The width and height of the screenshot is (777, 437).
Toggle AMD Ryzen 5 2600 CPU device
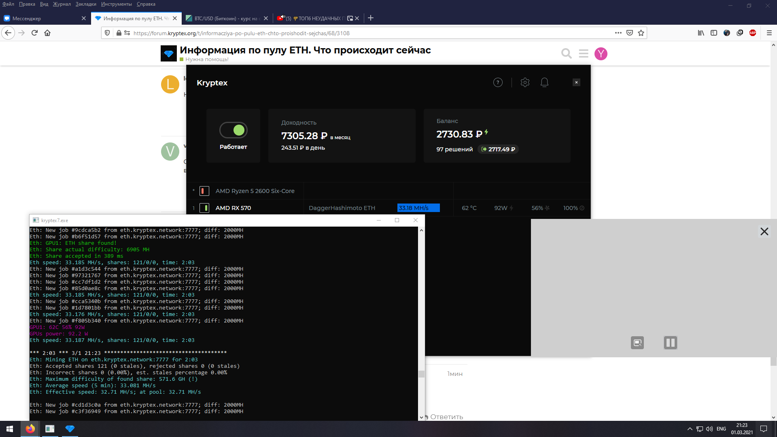[x=204, y=191]
